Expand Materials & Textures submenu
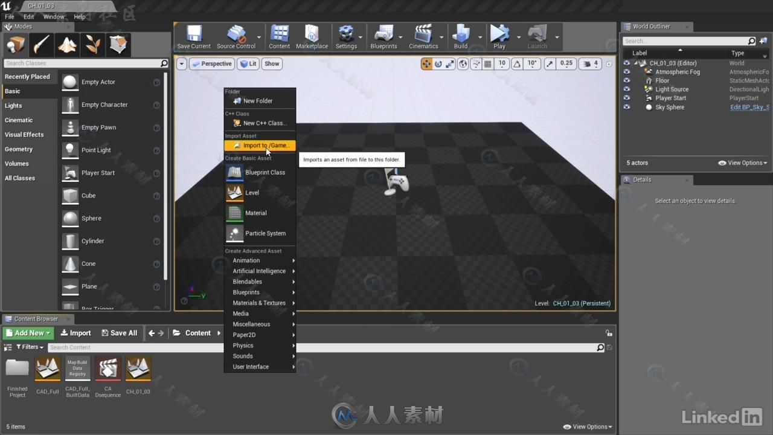The width and height of the screenshot is (773, 435). [260, 303]
